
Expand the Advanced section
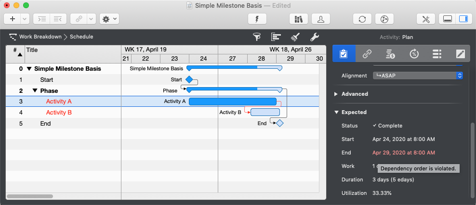click(x=336, y=94)
